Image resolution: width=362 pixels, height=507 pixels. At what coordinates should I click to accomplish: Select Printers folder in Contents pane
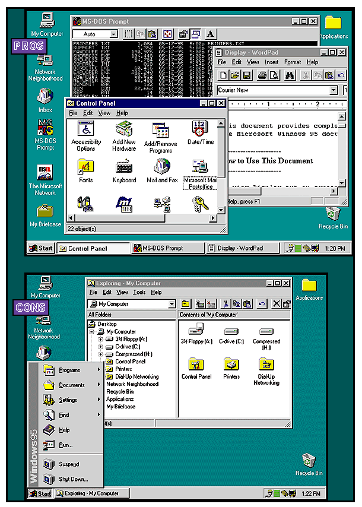coord(231,369)
